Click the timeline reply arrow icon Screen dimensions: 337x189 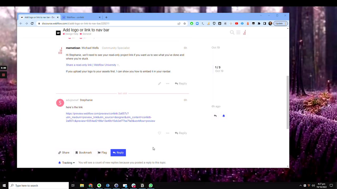[215, 116]
